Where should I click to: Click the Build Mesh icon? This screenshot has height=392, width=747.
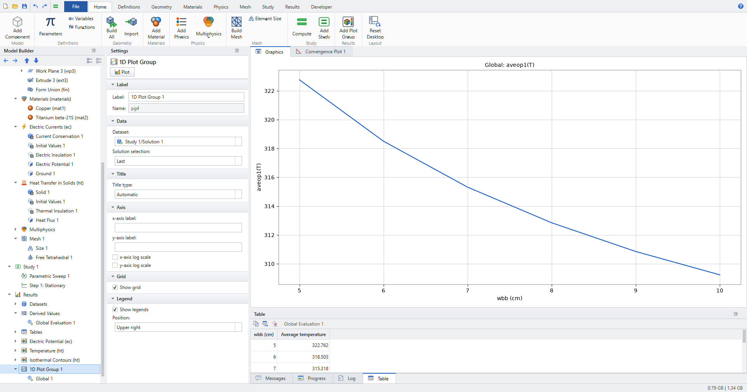(x=237, y=22)
